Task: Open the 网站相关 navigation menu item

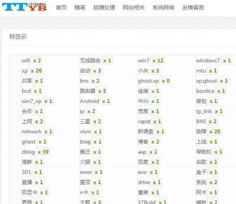Action: (x=134, y=8)
